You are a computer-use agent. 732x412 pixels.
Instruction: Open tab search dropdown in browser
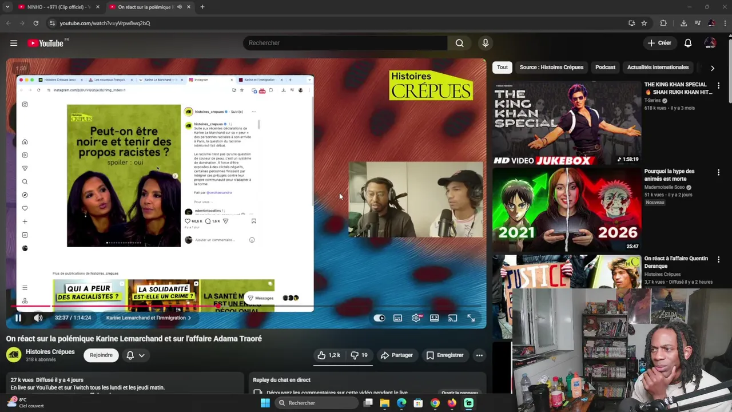[8, 7]
